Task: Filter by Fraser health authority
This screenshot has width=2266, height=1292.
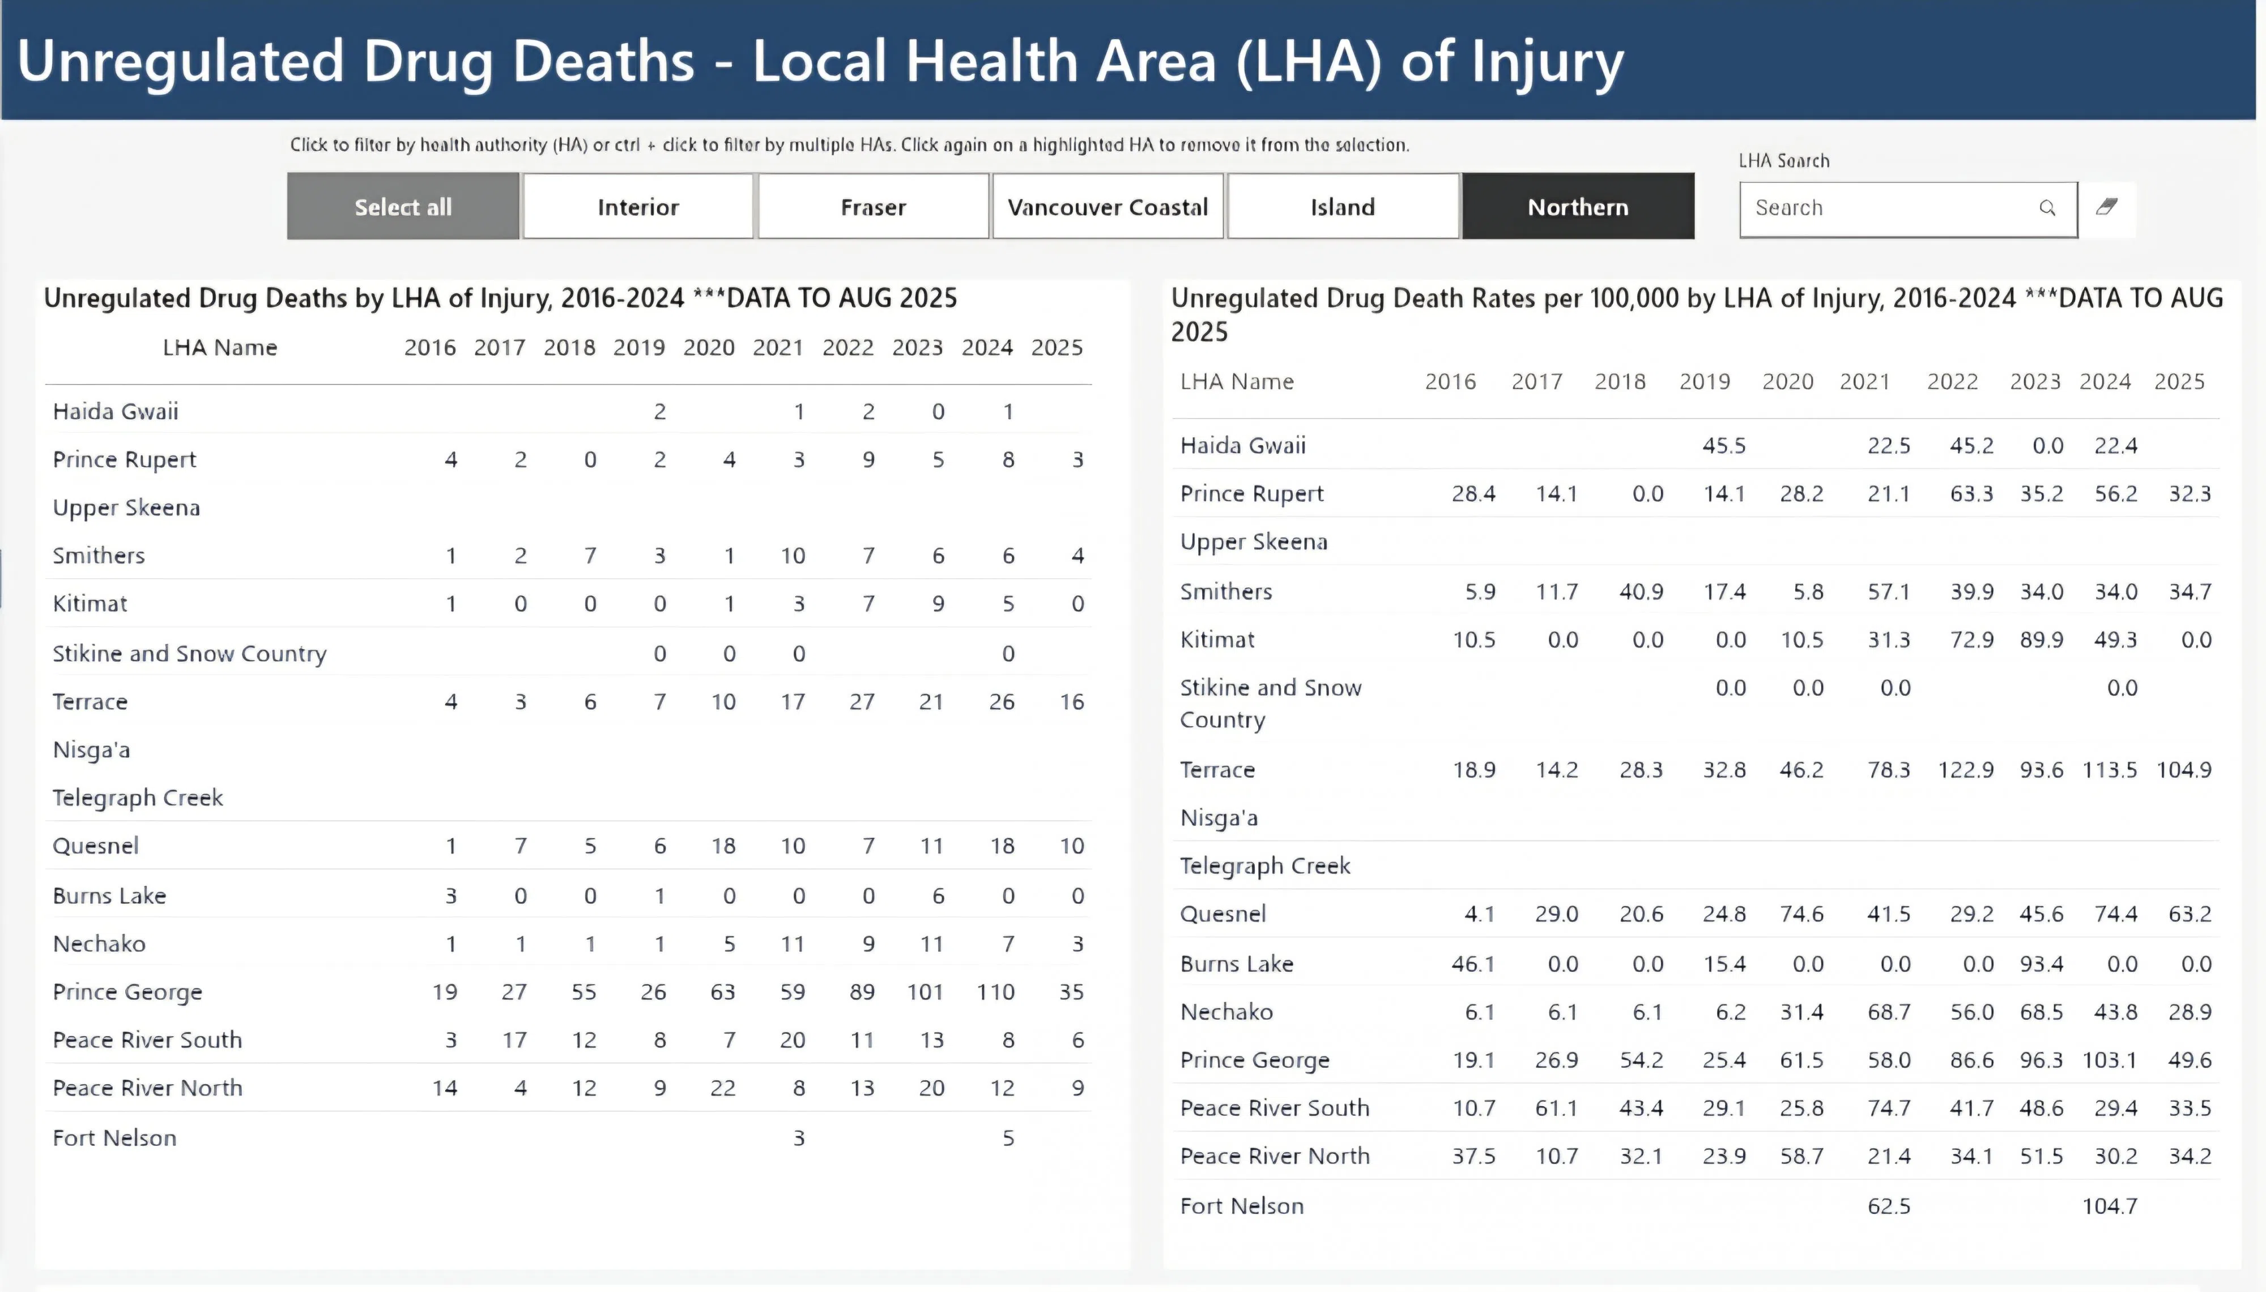Action: (x=873, y=207)
